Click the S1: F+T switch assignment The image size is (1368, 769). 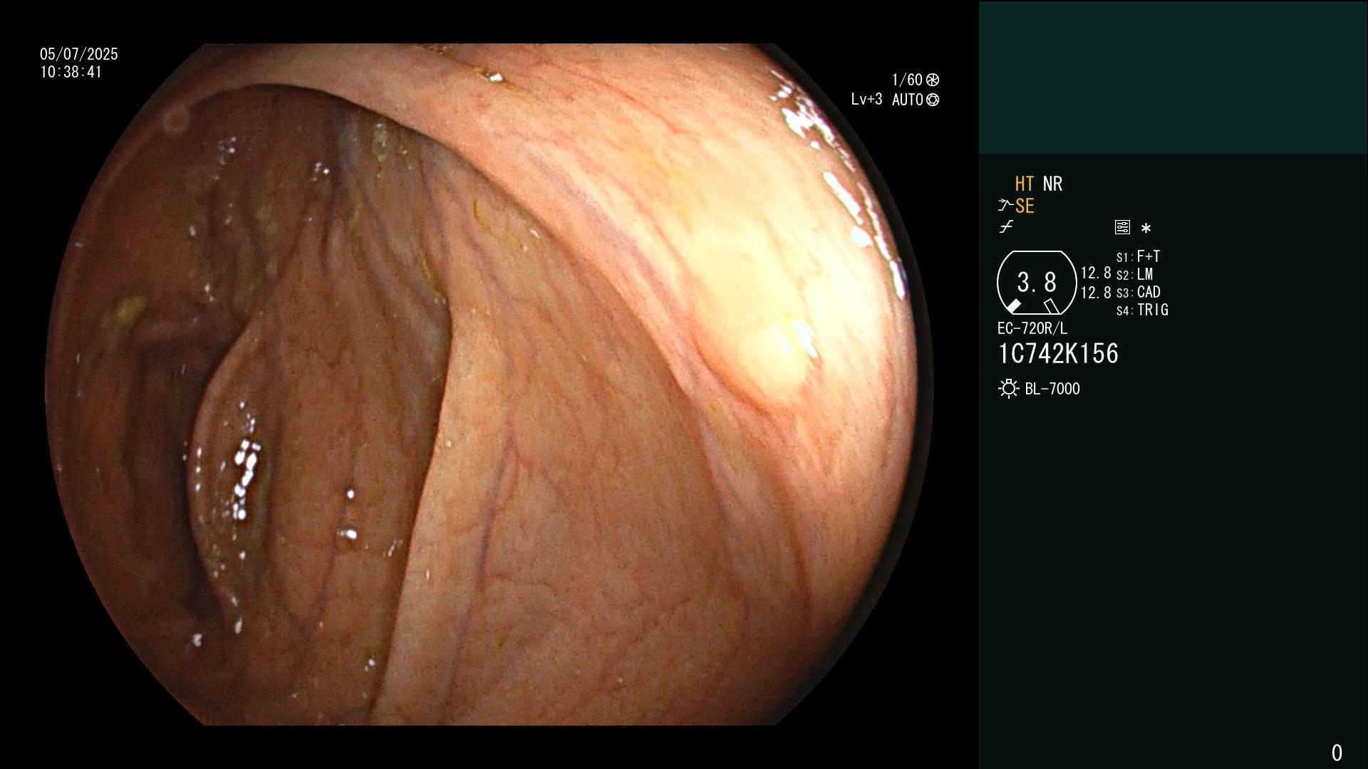1139,256
